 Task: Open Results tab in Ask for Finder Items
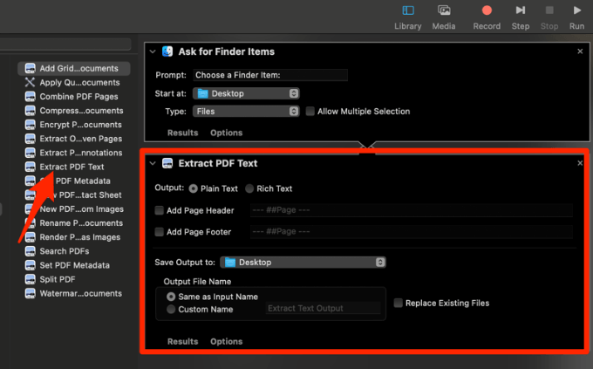pos(182,133)
